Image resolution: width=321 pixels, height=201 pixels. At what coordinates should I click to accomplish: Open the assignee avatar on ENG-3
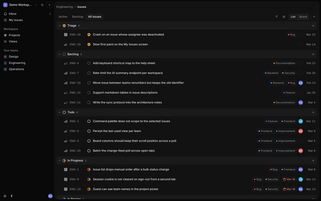tap(300, 121)
